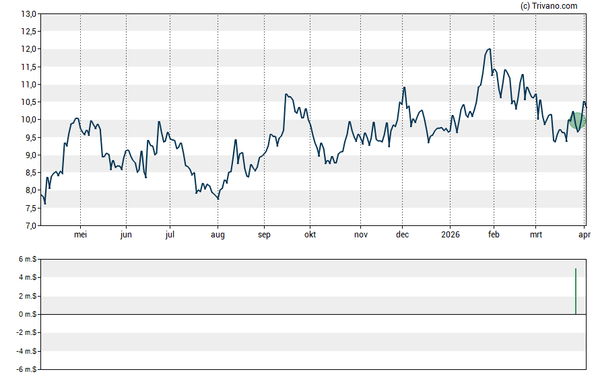Click the price line's highest peak near feb
Screen dimensions: 598x380
pos(489,49)
